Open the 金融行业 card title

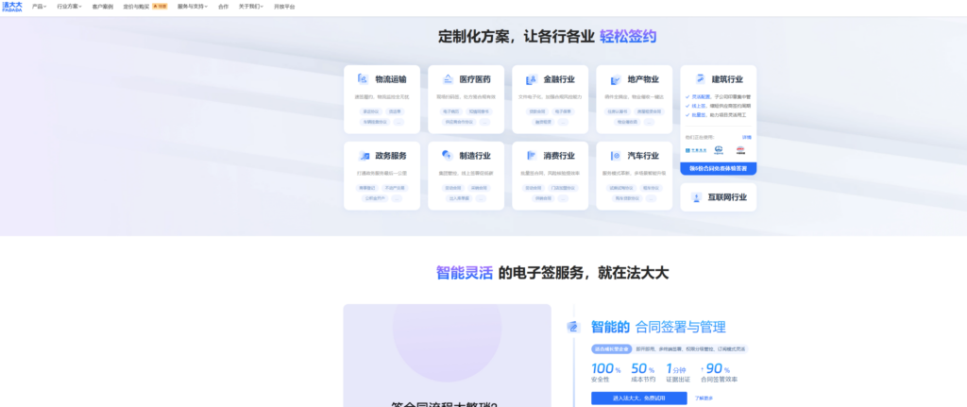point(559,79)
